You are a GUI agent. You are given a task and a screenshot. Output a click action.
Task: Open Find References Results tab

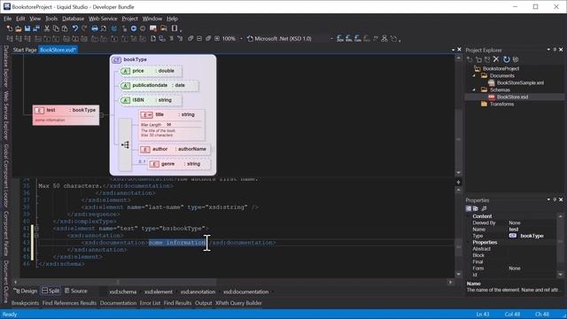point(69,303)
